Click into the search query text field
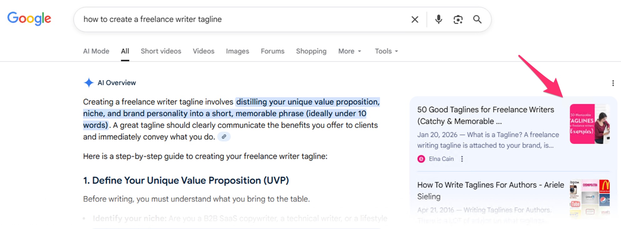The image size is (621, 229). [x=238, y=19]
